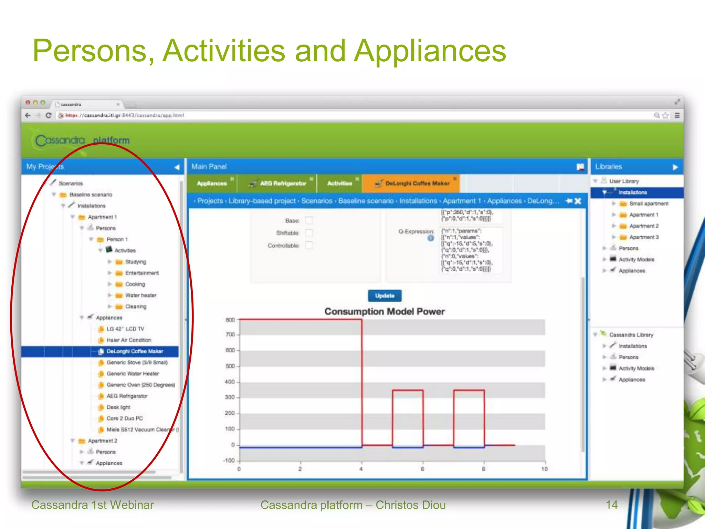Viewport: 705px width, 529px height.
Task: Collapse the Appliances node under Apartment 1
Action: click(82, 318)
